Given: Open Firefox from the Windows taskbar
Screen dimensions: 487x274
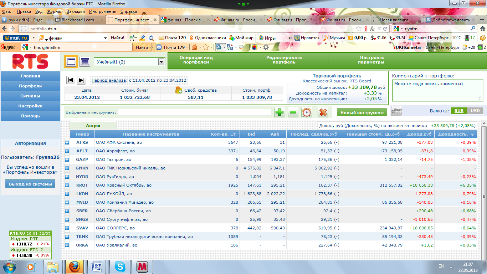Looking at the screenshot, I should (x=75, y=266).
